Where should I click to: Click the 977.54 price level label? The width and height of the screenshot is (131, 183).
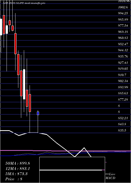(x=123, y=26)
